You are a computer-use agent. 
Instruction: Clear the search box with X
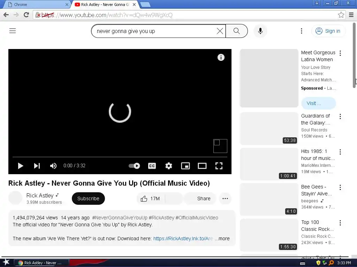tap(220, 31)
